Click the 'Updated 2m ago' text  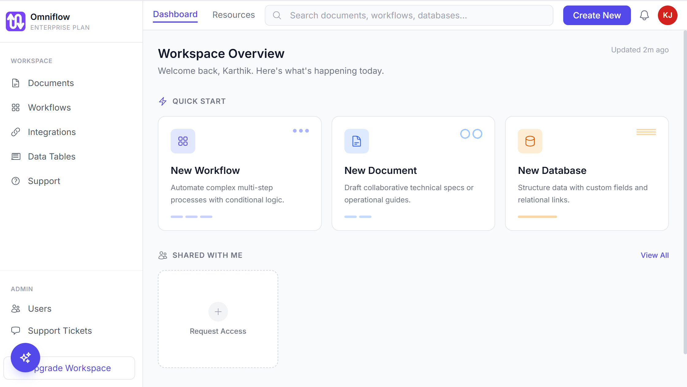pos(640,50)
